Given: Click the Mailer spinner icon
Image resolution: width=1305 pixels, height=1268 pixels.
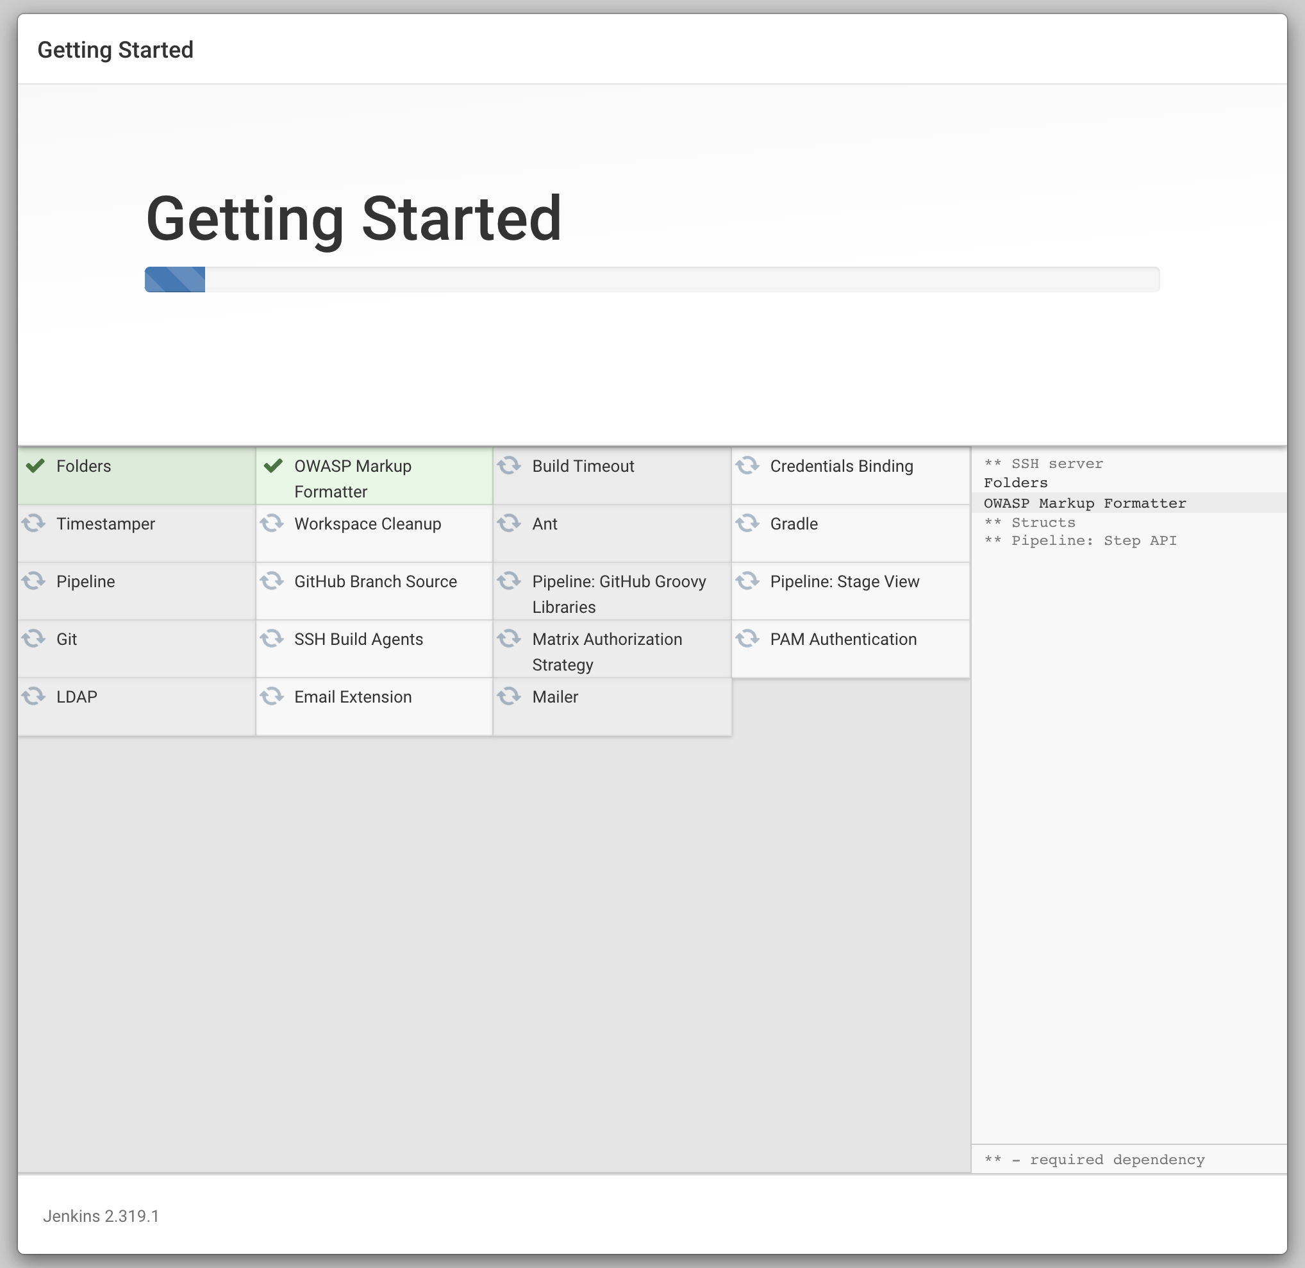Looking at the screenshot, I should tap(510, 697).
